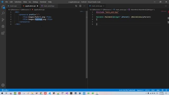Click the left editor vertical scrollbar

point(87,44)
